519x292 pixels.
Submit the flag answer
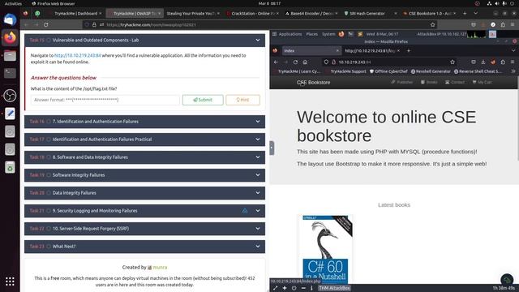[203, 100]
